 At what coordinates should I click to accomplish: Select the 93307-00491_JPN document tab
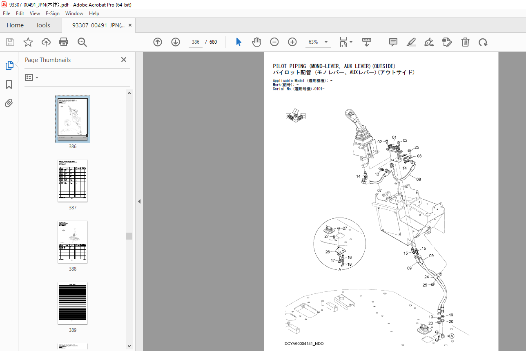(98, 25)
